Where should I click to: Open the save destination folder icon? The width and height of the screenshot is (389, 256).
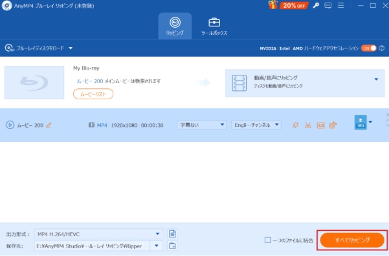pyautogui.click(x=172, y=246)
